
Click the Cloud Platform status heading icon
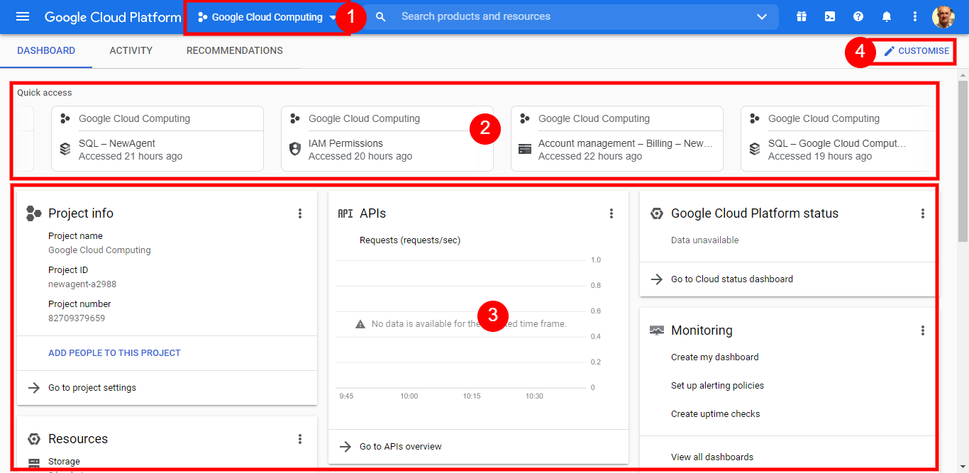657,213
